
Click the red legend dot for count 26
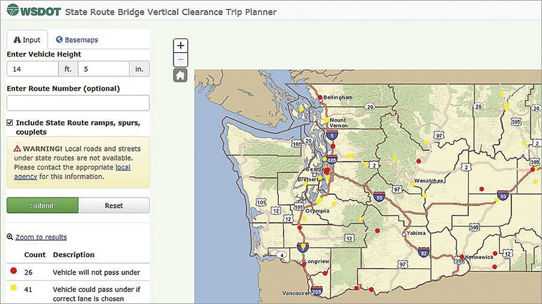pyautogui.click(x=11, y=272)
